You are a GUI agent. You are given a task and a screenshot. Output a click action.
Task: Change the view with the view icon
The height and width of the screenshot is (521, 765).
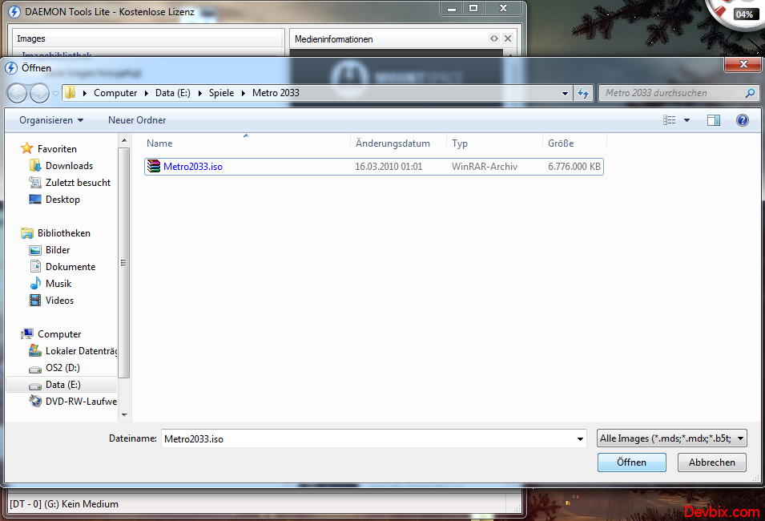670,120
